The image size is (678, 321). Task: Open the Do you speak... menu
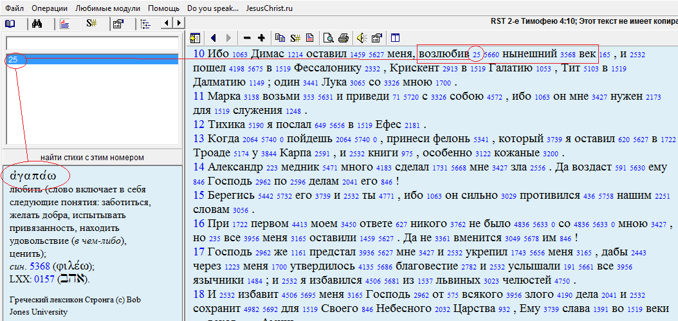213,8
